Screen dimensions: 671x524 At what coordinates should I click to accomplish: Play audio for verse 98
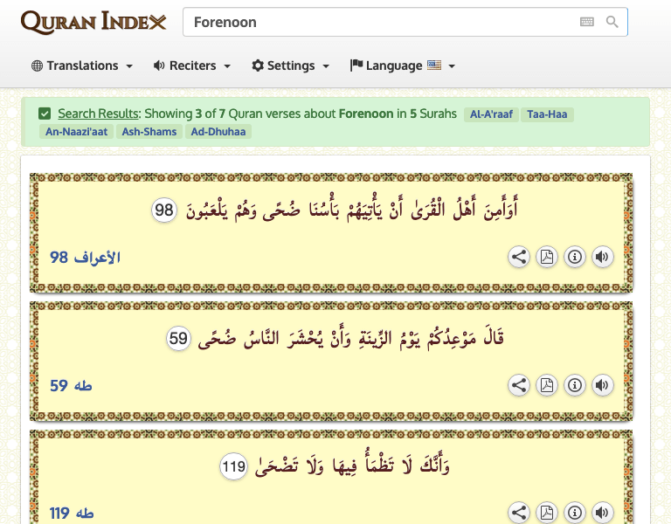pos(602,257)
